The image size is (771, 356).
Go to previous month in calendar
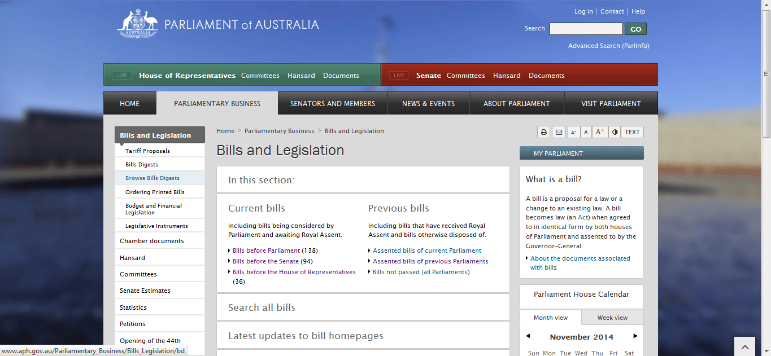[x=528, y=336]
